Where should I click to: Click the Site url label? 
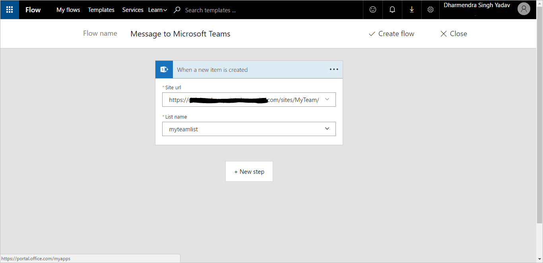tap(173, 87)
